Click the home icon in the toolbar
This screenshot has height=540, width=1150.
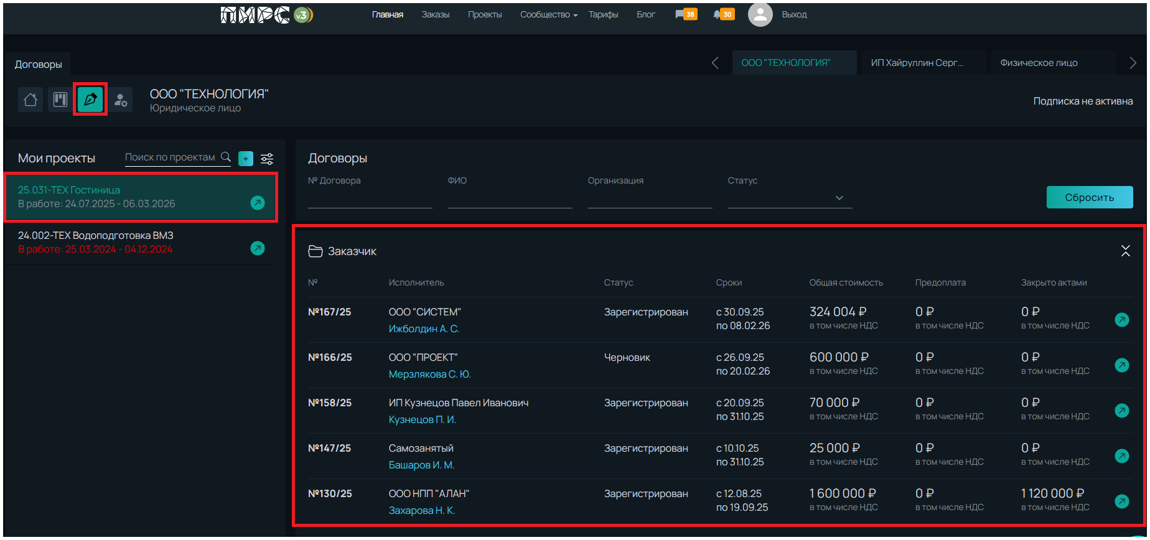point(30,100)
